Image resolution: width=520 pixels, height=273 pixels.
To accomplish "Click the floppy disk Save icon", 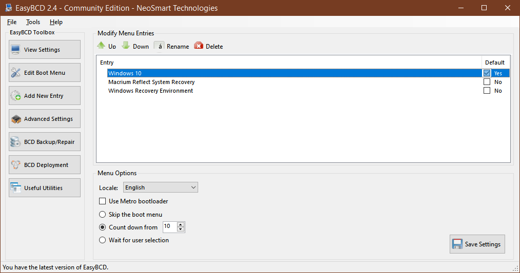I will pos(457,244).
